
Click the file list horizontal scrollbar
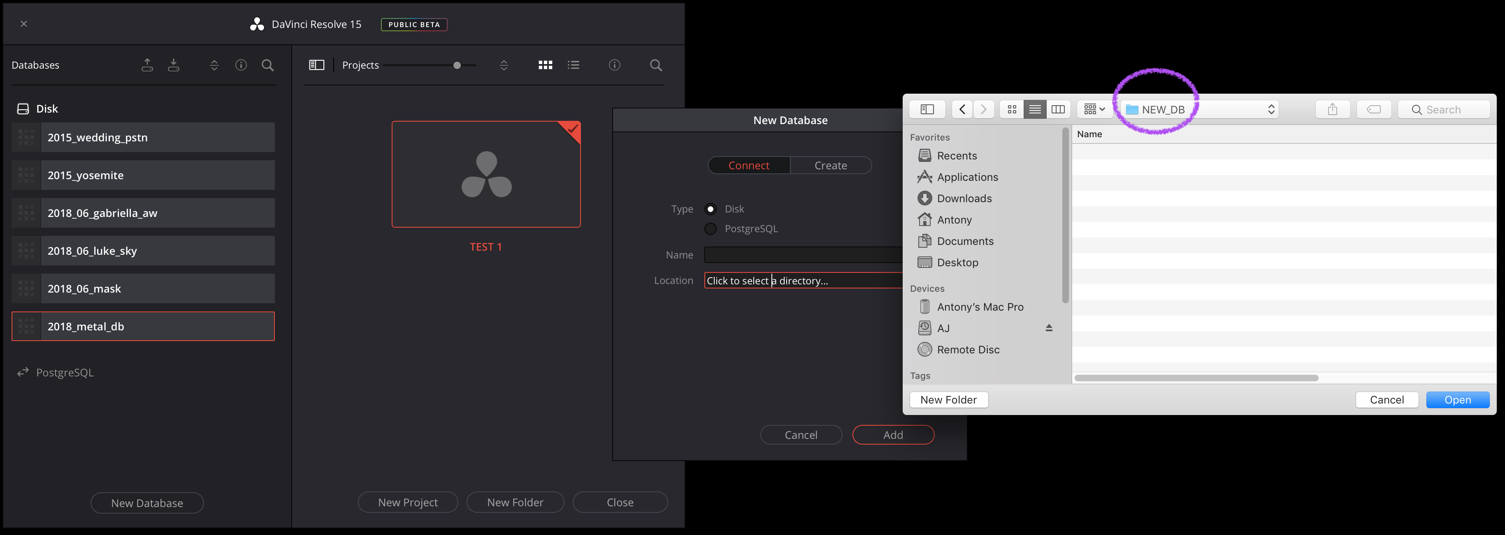(x=1196, y=378)
